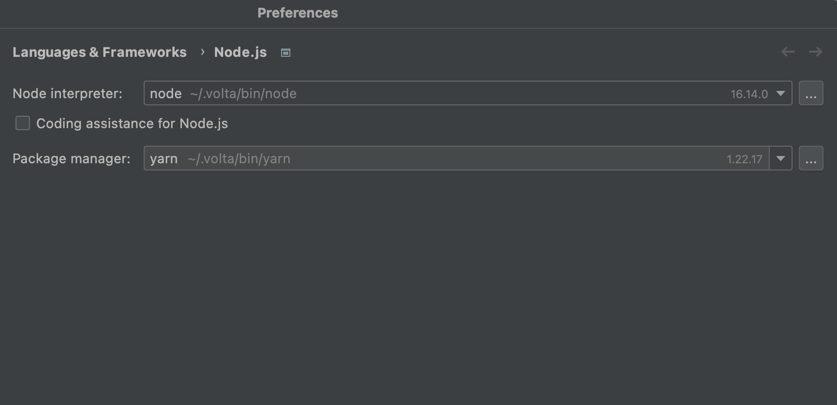This screenshot has height=405, width=837.
Task: Select the Node.js breadcrumb item
Action: click(240, 52)
